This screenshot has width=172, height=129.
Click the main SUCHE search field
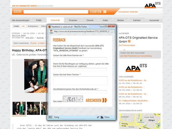[x=56, y=12]
